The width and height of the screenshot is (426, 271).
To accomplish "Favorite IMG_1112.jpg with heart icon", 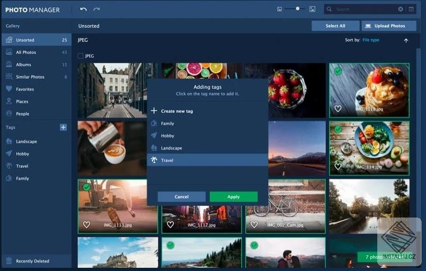I will (170, 224).
